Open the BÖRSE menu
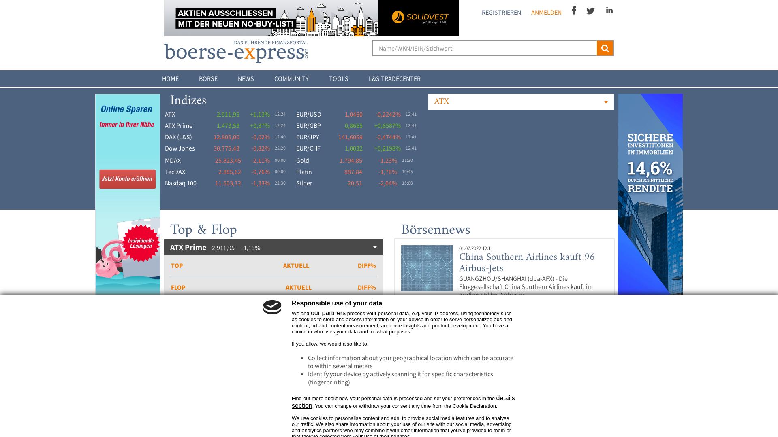778x437 pixels. point(208,79)
